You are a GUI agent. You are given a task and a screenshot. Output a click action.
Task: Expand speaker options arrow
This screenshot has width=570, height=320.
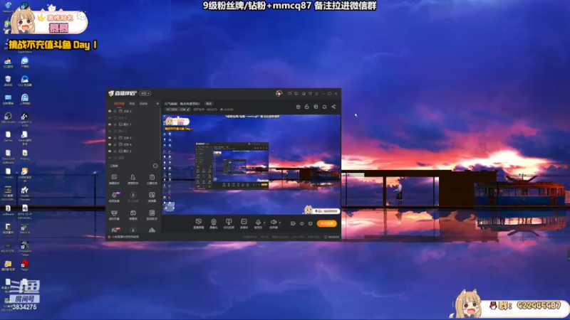(x=279, y=223)
